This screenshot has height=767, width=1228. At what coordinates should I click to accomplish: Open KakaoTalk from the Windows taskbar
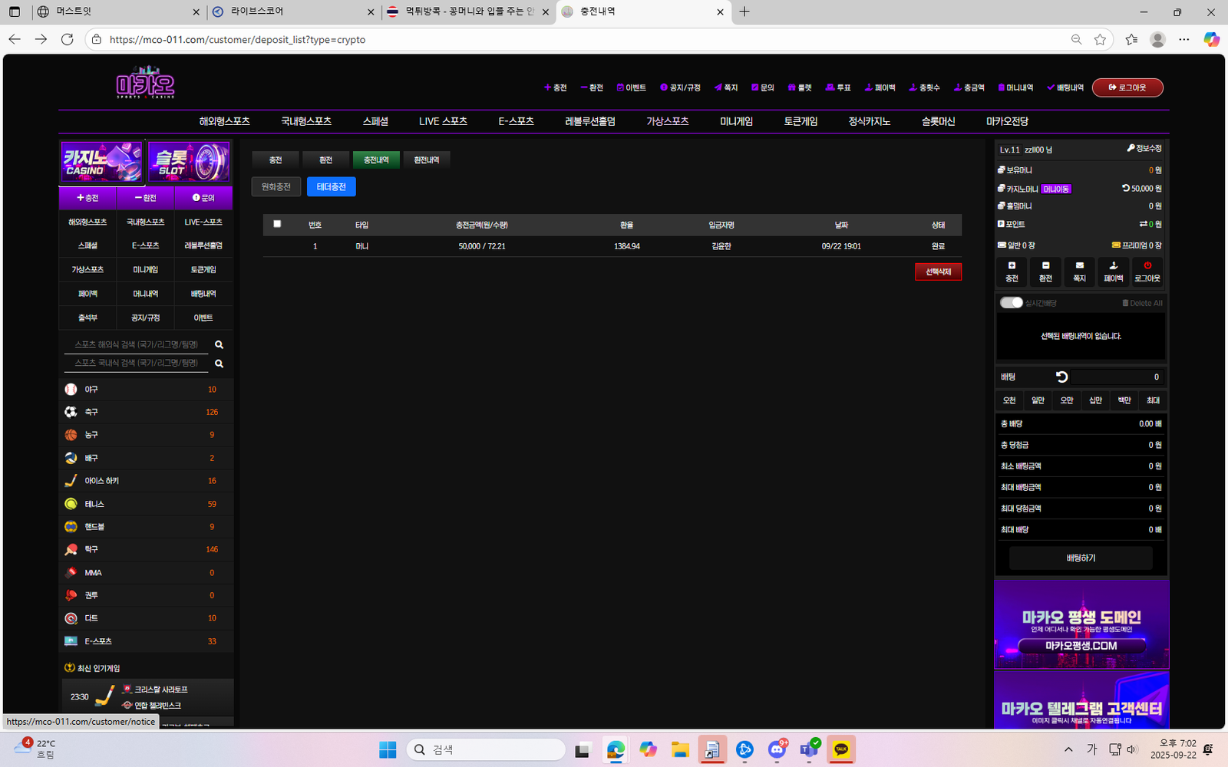pos(841,749)
